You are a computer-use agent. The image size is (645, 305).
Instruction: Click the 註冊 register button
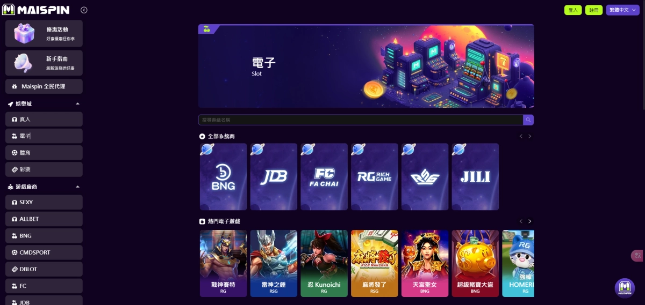point(593,10)
